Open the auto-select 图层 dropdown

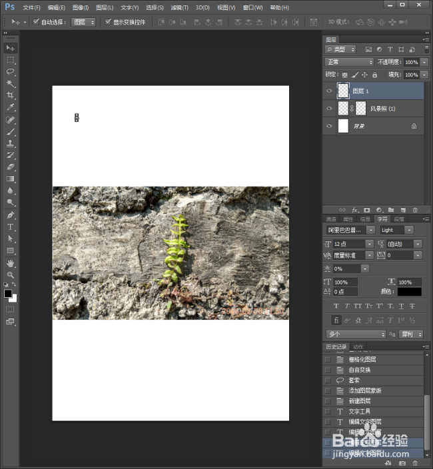click(x=83, y=22)
